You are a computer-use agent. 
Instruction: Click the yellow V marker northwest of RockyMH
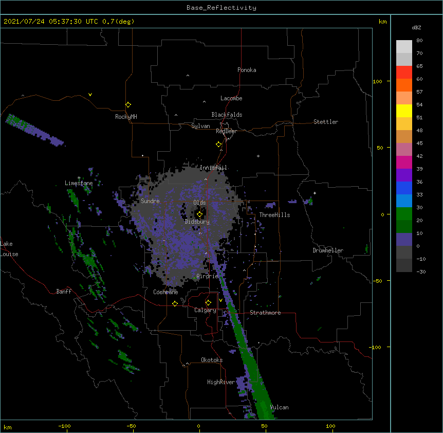point(90,95)
